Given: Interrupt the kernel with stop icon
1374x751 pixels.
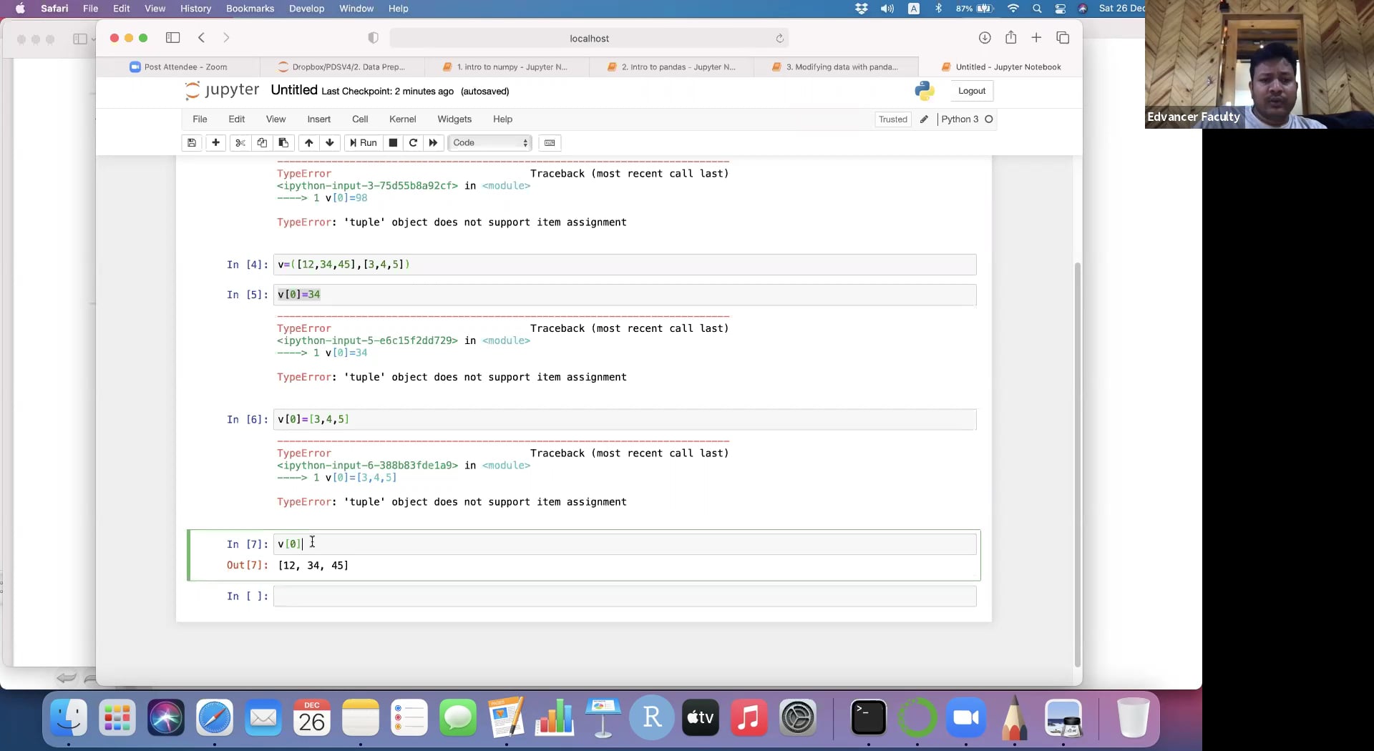Looking at the screenshot, I should pyautogui.click(x=393, y=142).
